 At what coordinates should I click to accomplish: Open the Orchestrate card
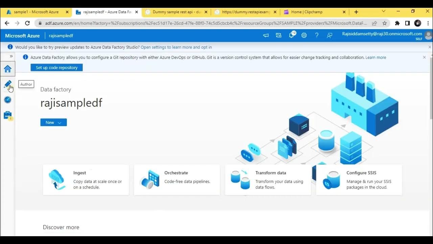[x=177, y=180]
